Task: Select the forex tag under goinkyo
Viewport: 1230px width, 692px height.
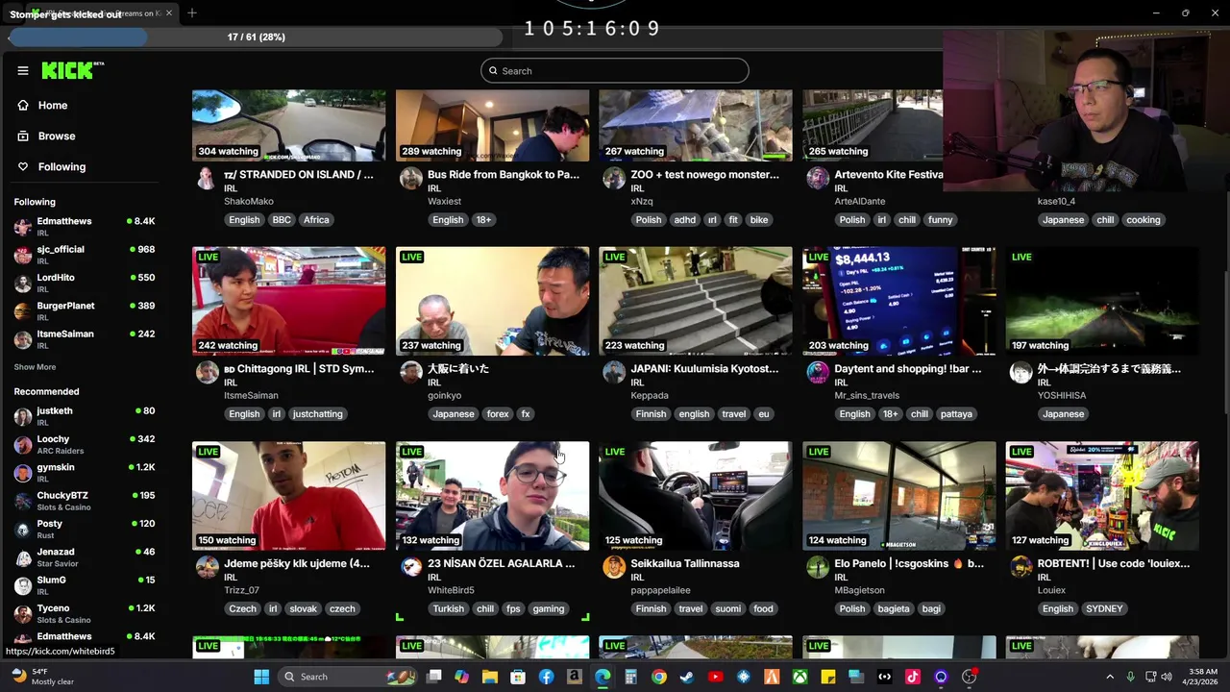Action: 498,414
